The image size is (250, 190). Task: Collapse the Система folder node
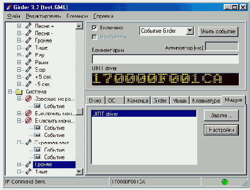10,91
